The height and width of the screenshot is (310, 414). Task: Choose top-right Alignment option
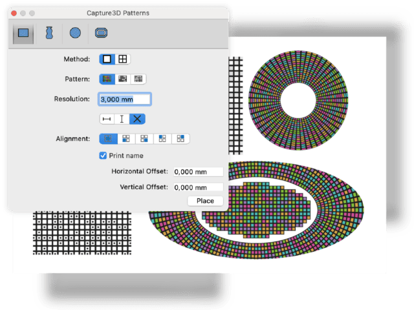click(x=180, y=139)
